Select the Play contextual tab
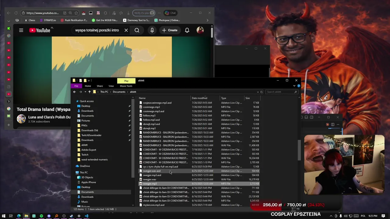 [126, 81]
